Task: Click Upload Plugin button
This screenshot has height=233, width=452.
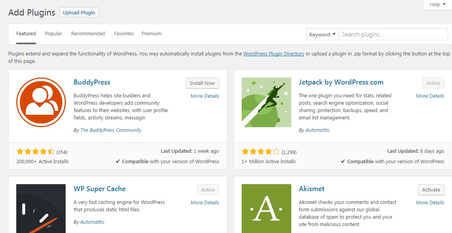Action: click(79, 12)
